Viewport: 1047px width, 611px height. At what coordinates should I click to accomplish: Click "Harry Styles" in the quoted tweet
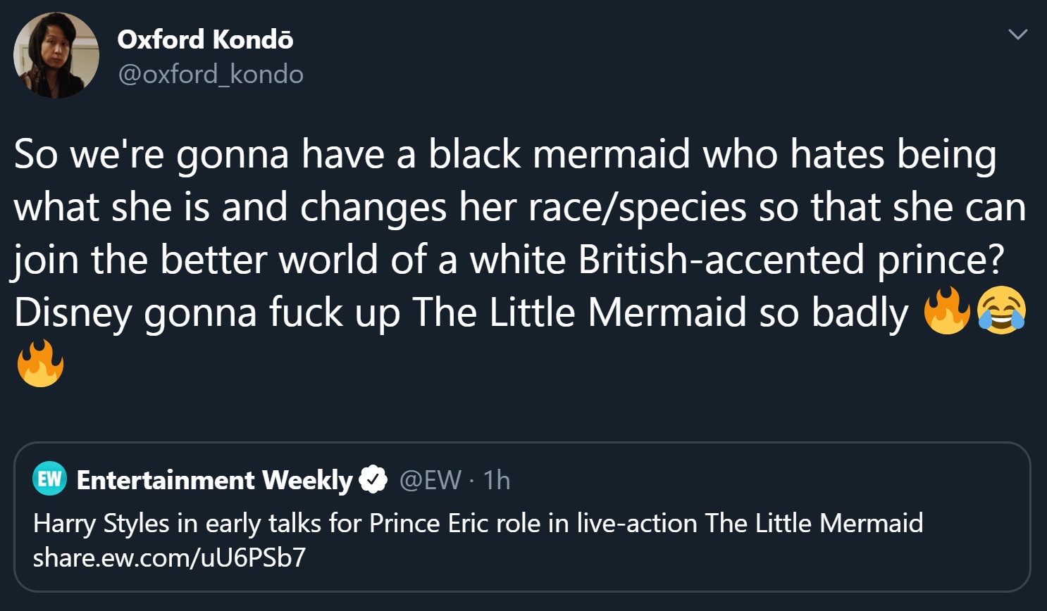click(101, 524)
